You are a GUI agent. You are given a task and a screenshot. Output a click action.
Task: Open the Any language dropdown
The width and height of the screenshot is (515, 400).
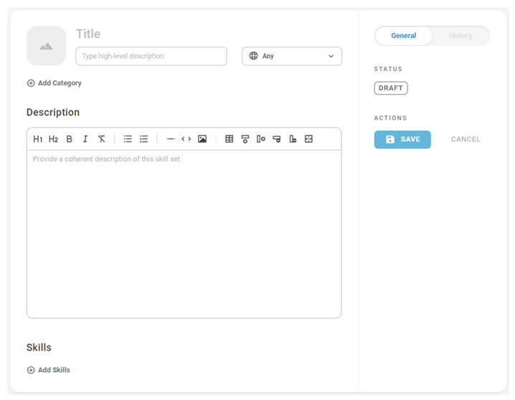292,56
